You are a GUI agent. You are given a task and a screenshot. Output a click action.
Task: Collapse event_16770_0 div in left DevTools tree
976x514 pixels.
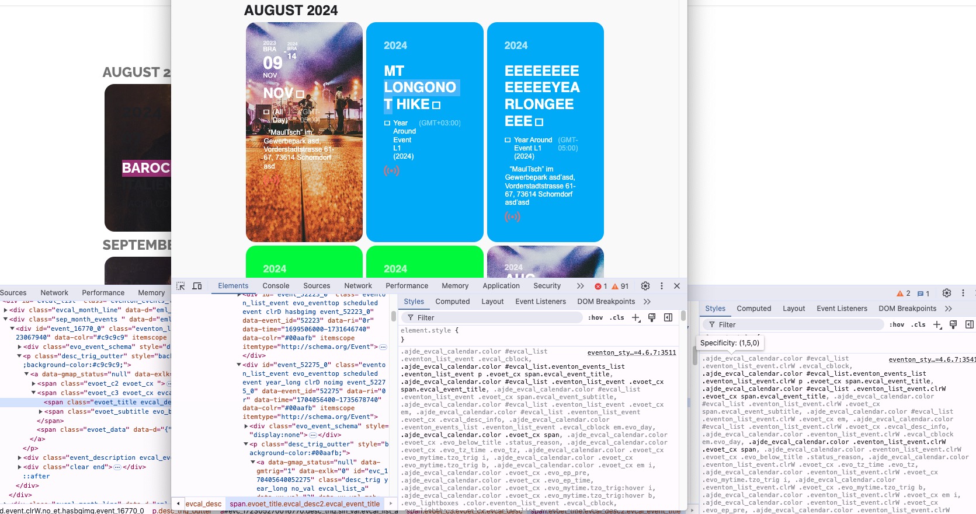coord(13,328)
